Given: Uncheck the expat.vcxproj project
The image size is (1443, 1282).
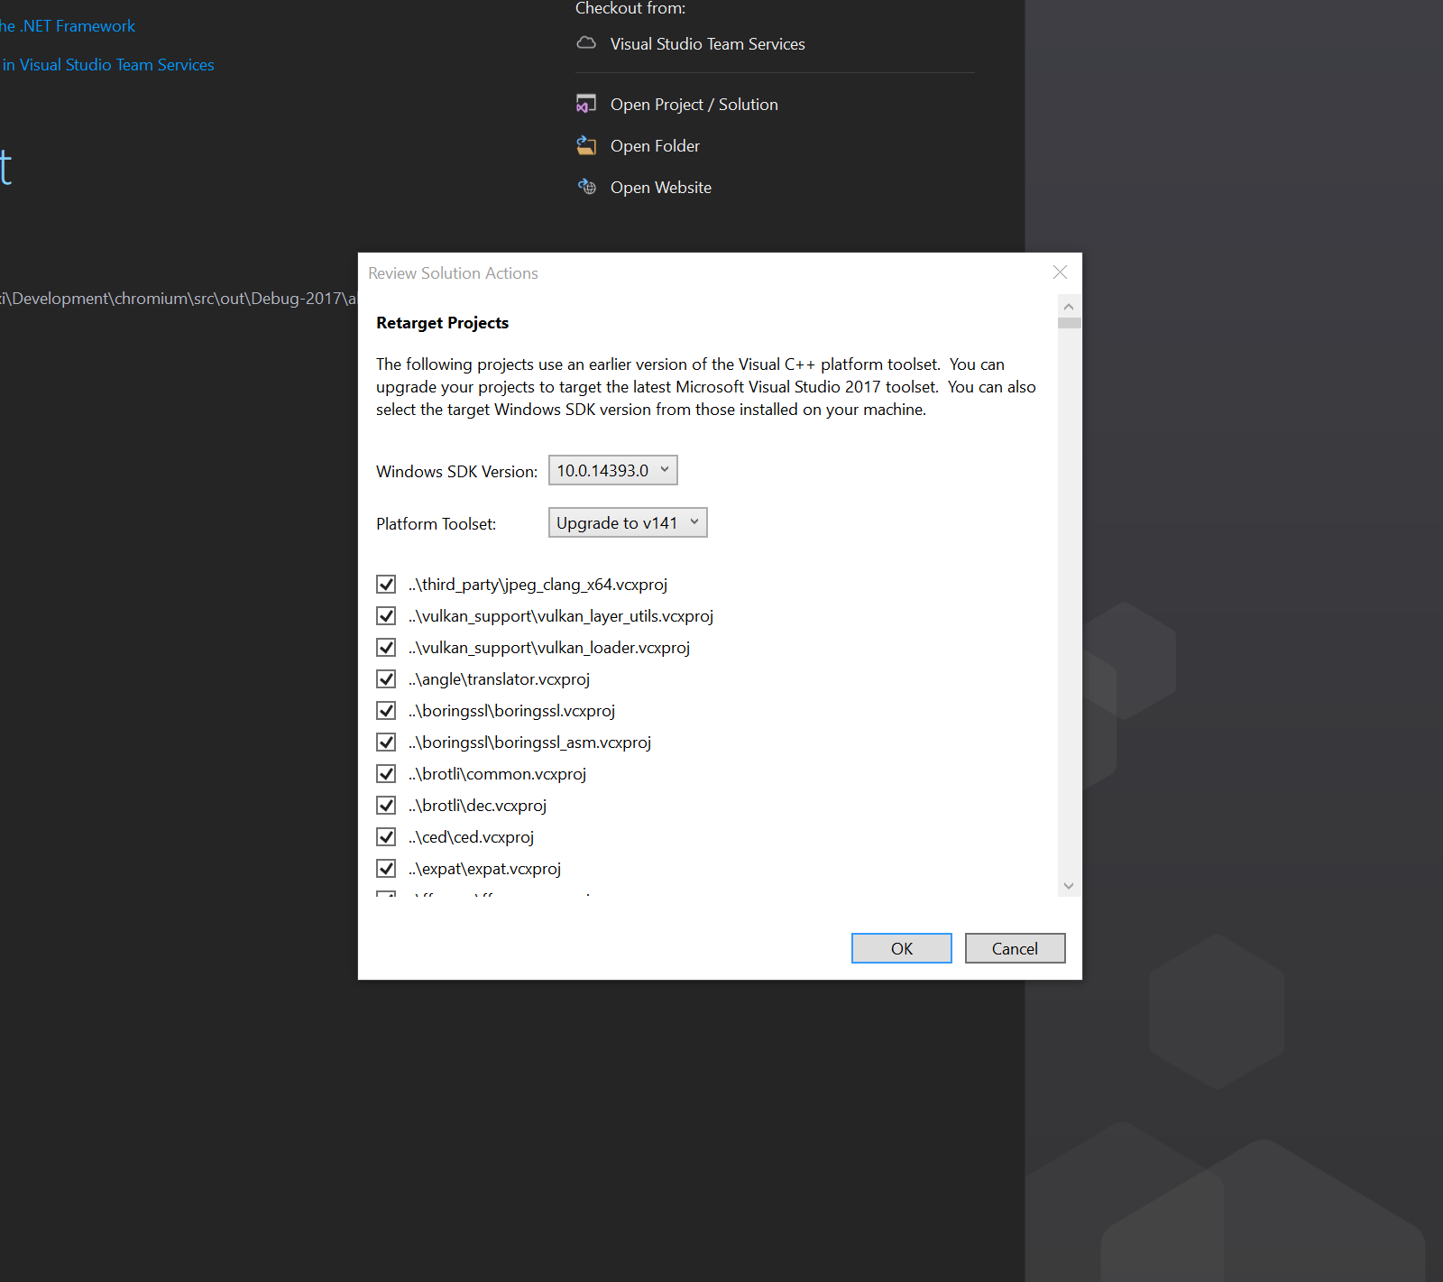Looking at the screenshot, I should (386, 869).
